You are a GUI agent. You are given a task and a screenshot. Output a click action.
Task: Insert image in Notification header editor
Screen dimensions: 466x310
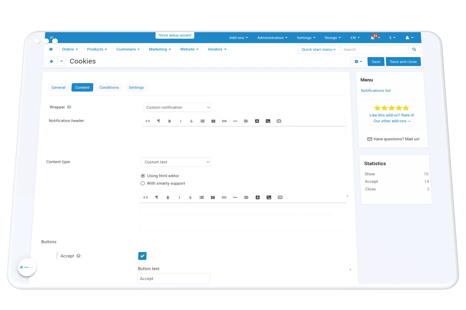click(x=268, y=121)
